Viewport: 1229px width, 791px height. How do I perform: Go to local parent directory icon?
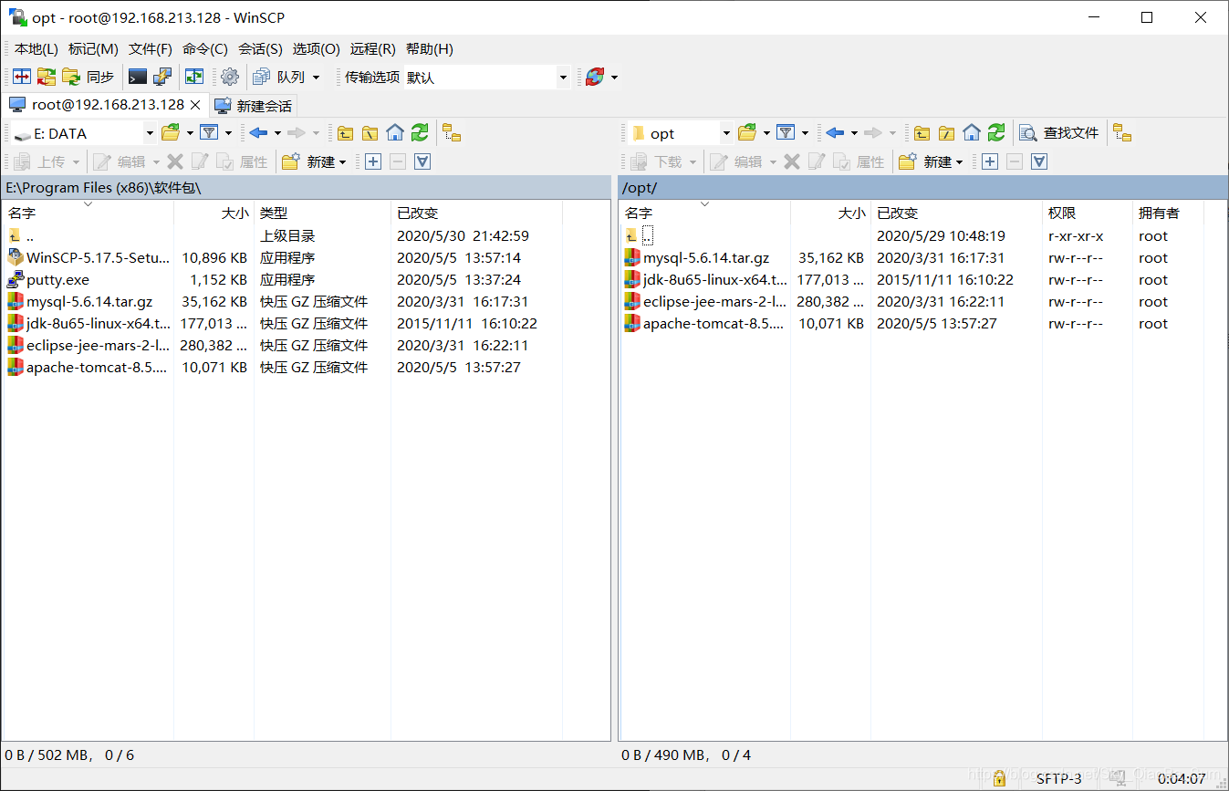coord(345,133)
